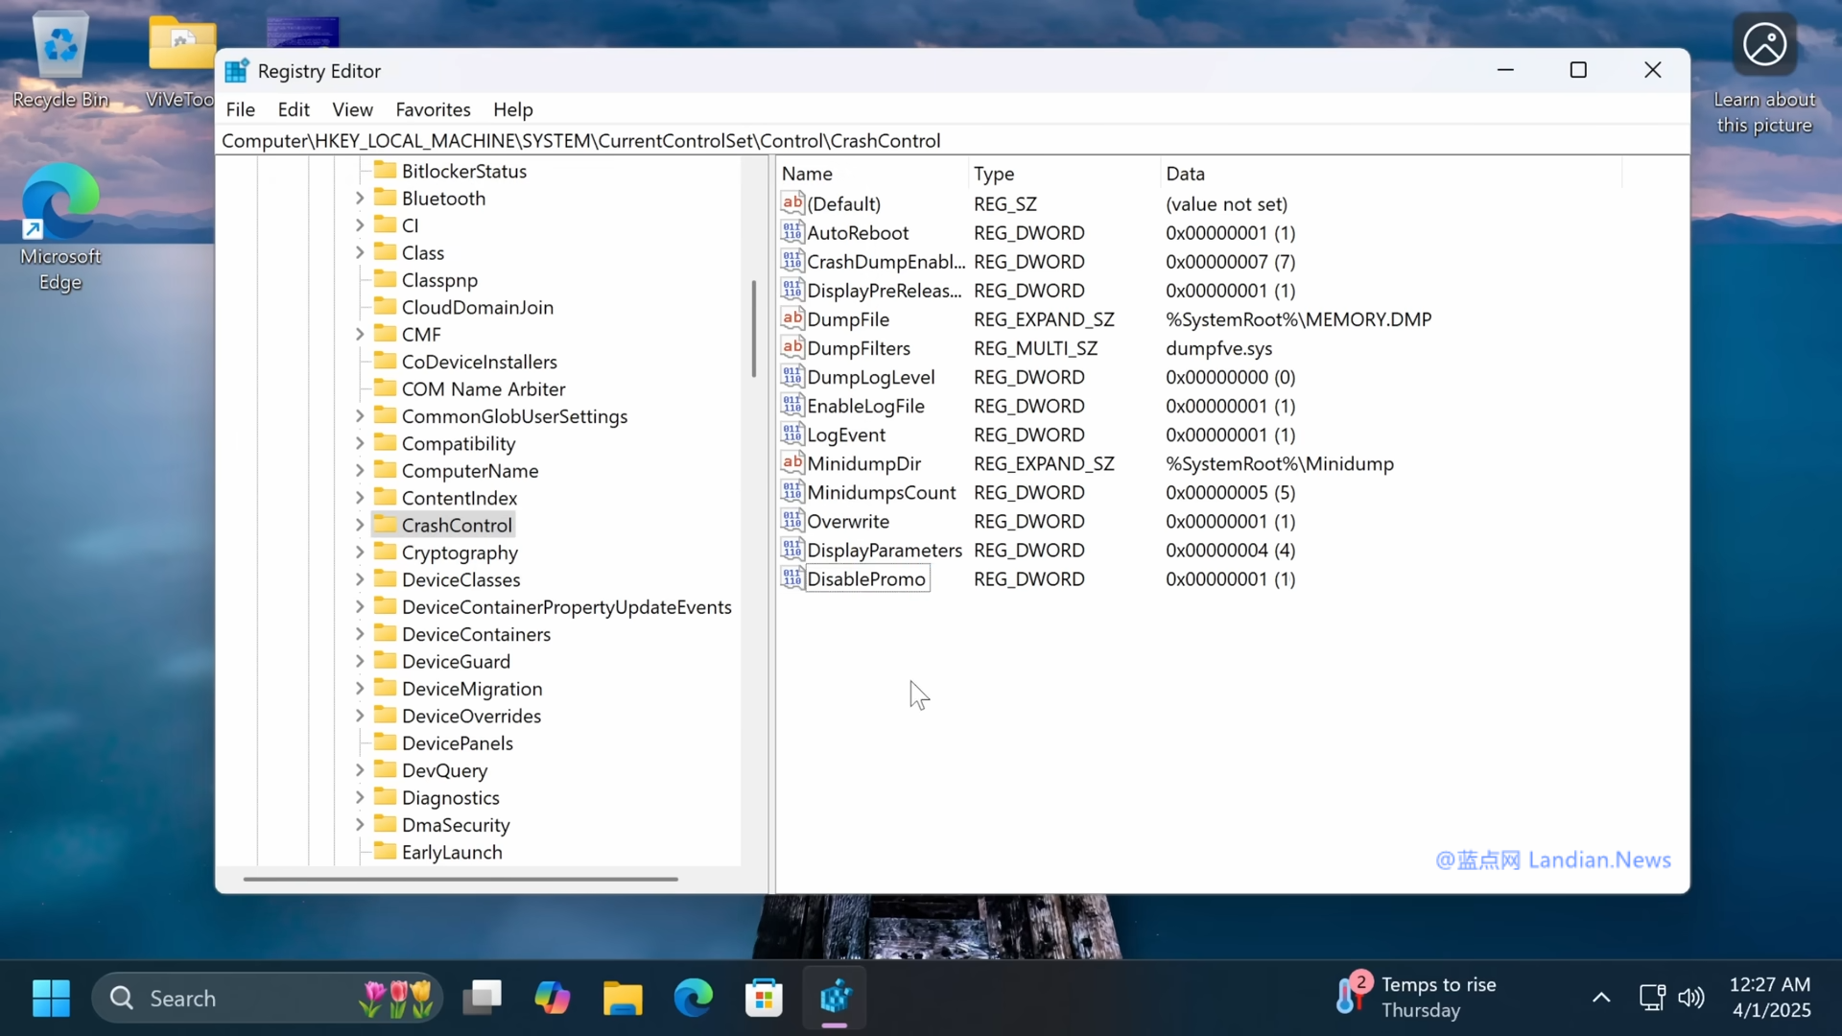
Task: Select the BitlockerStatus key
Action: pyautogui.click(x=464, y=171)
